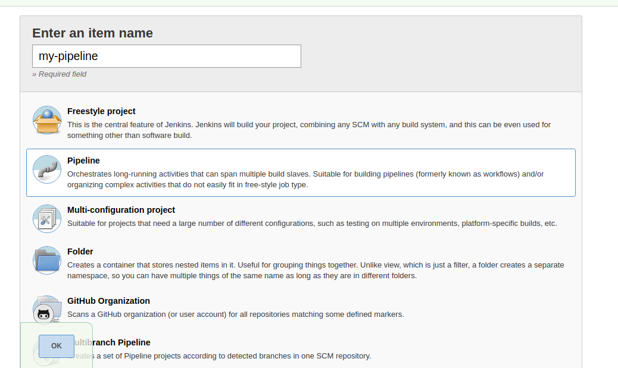Select the Freestyle project title

tap(101, 111)
